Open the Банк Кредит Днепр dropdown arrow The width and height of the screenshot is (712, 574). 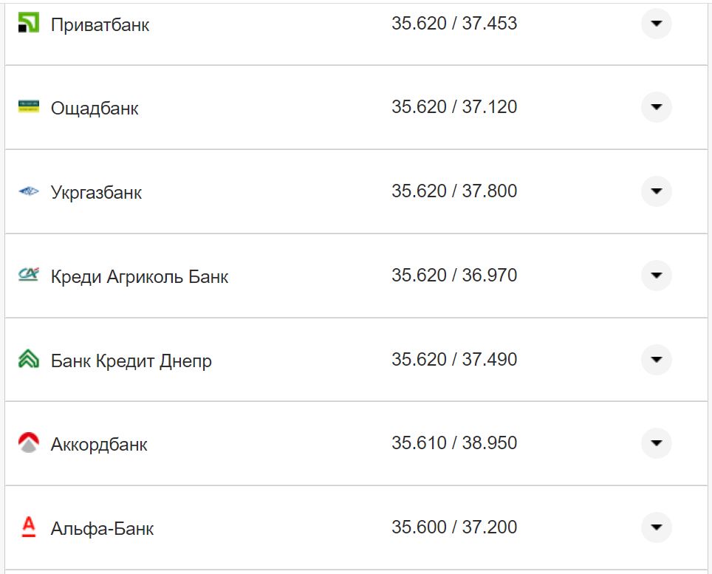657,360
